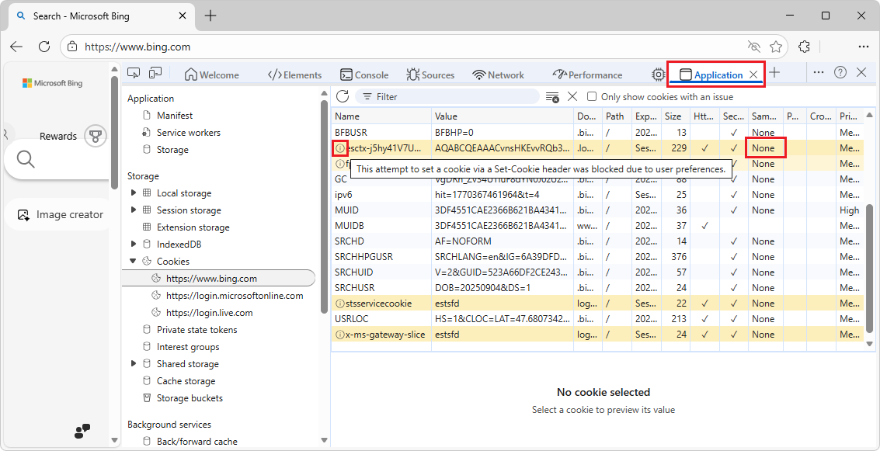The image size is (880, 451).
Task: Switch to the Sources panel
Action: click(x=431, y=74)
